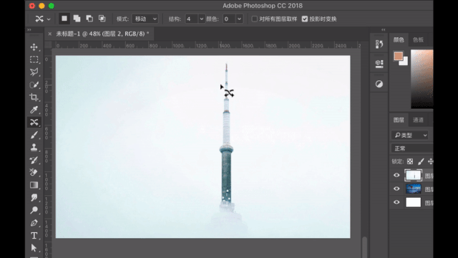Switch to the 色板 panel tab
Screen dimensions: 458x258
pyautogui.click(x=418, y=40)
